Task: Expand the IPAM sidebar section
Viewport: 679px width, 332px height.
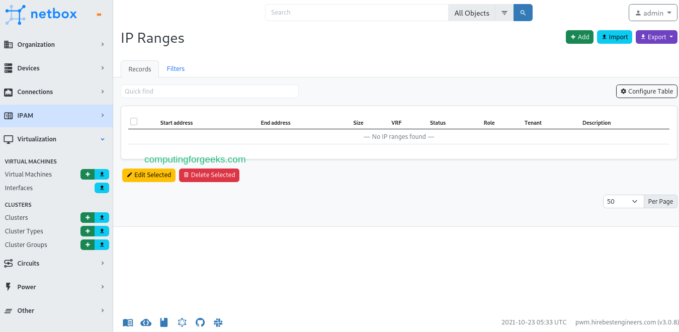Action: 56,115
